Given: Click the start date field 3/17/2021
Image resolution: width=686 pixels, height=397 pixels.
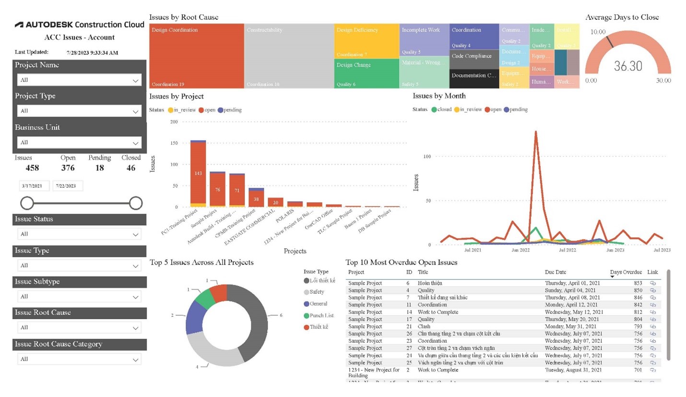Looking at the screenshot, I should (34, 186).
